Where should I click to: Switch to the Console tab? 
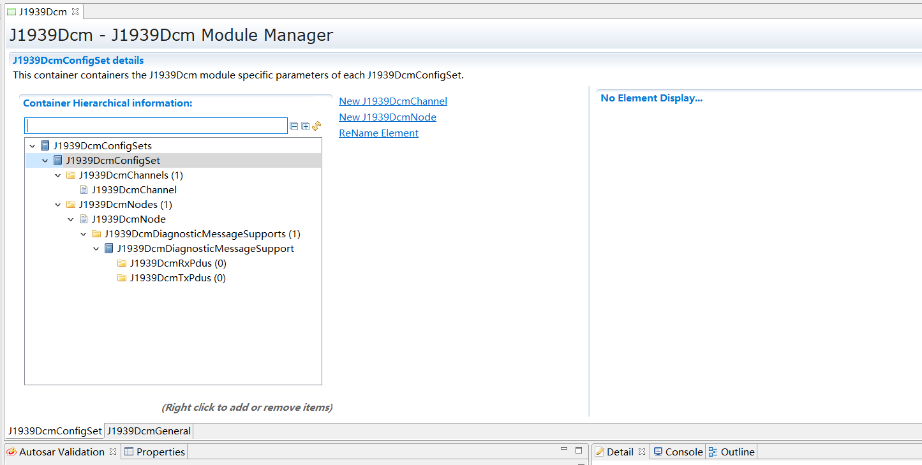click(x=678, y=452)
